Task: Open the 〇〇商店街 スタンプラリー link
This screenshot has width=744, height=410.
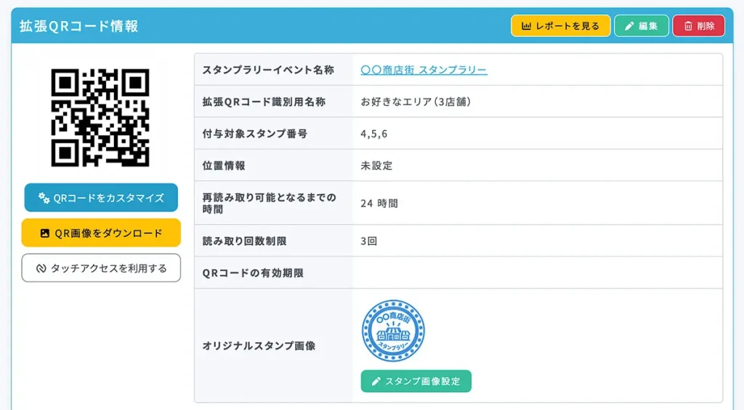Action: 424,70
